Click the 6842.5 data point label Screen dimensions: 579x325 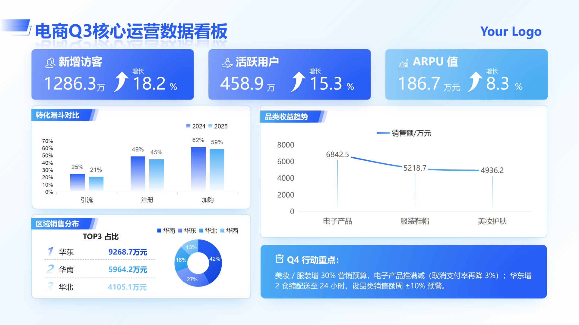coord(337,155)
